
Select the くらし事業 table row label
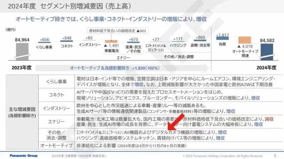coord(56,81)
